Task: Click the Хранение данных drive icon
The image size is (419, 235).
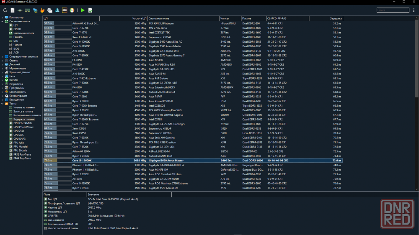Action: [x=7, y=72]
